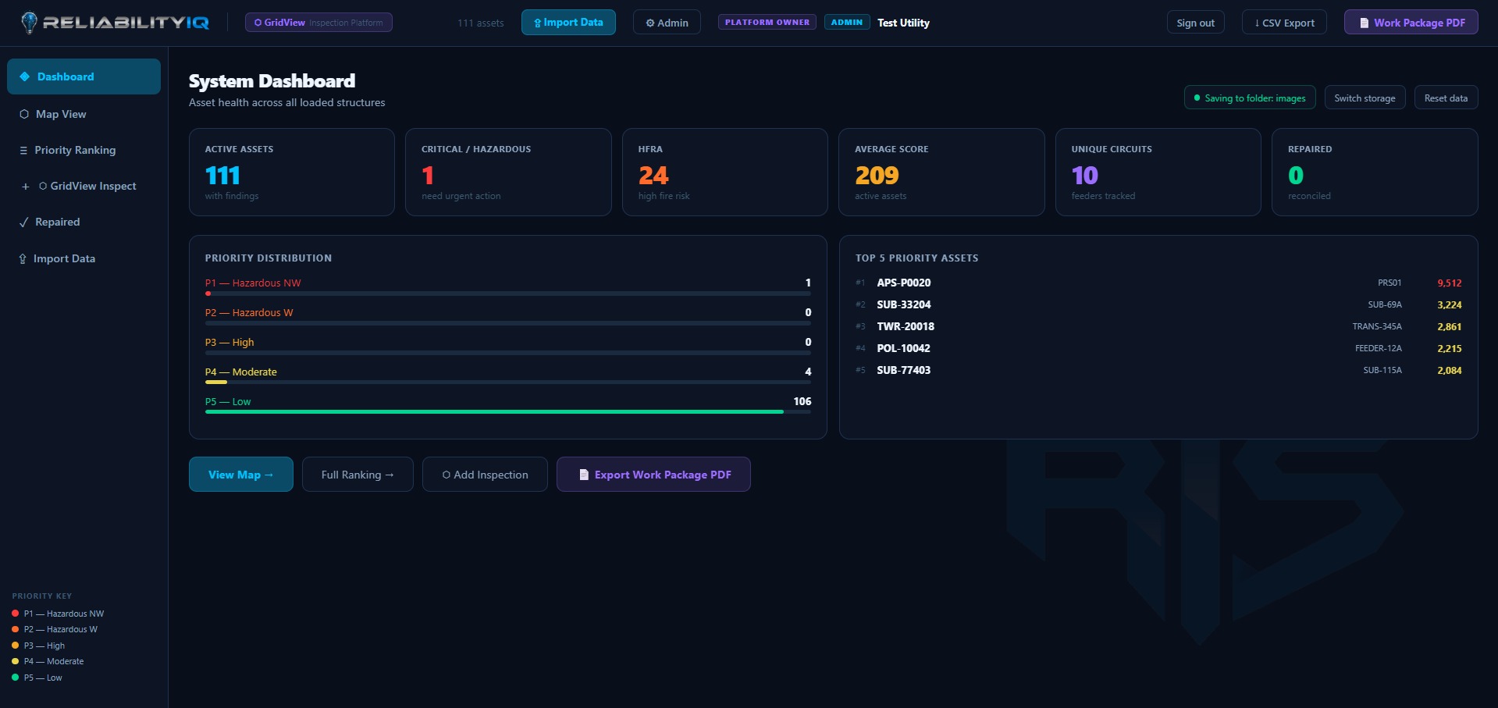Click the HFRA 24 stat card
Screen dimensions: 1498x708
(x=725, y=172)
